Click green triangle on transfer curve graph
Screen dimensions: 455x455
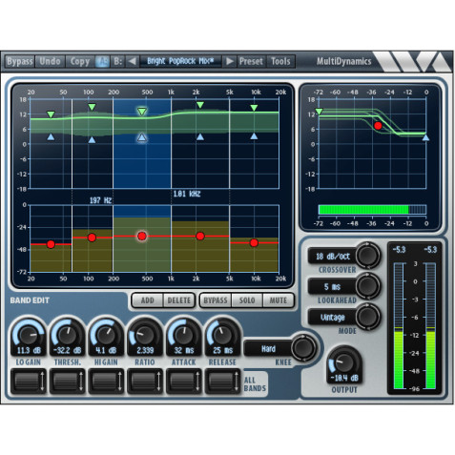(320, 112)
